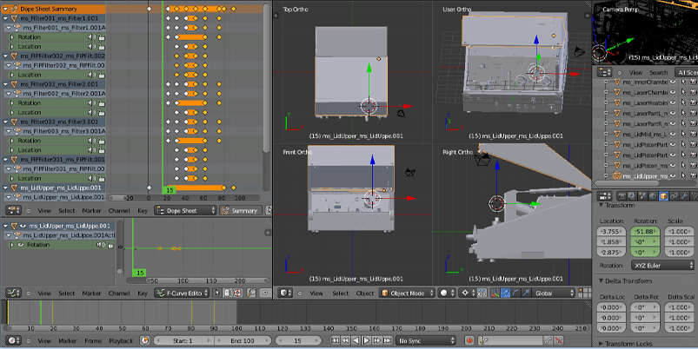This screenshot has height=349, width=698.
Task: Select the Object properties tab cube icon
Action: coord(663,196)
